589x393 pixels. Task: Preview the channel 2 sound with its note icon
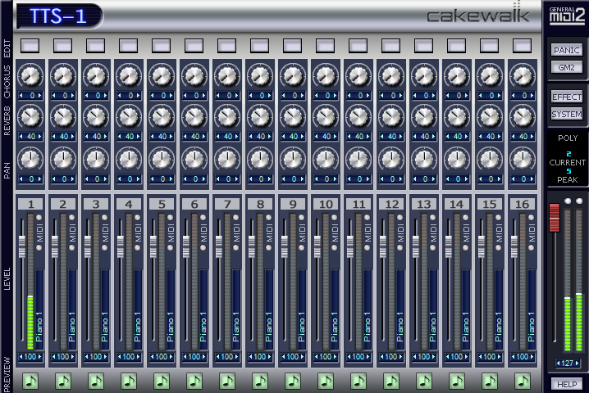[63, 381]
